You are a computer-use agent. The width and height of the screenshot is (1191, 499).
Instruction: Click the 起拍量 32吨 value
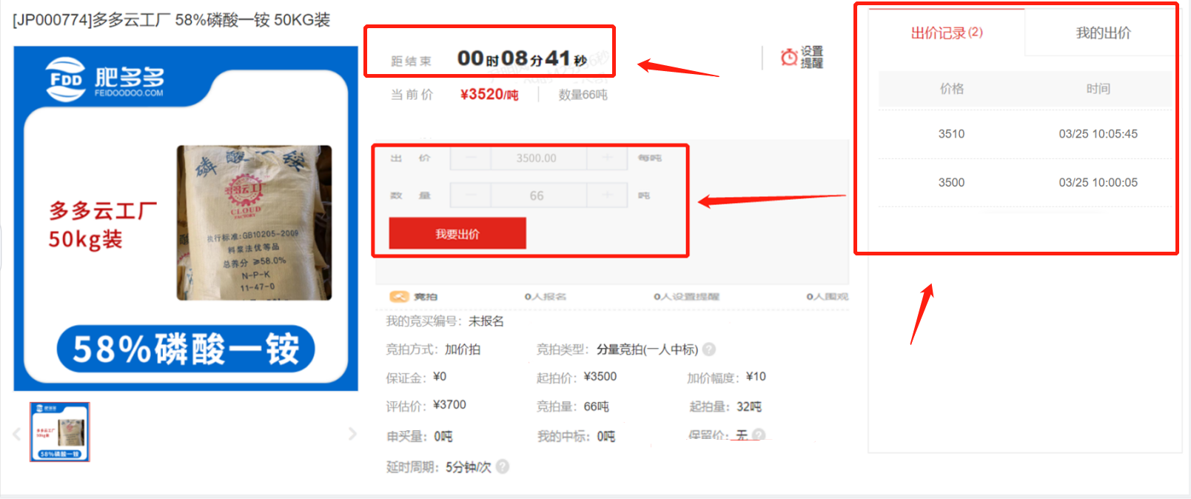[x=749, y=406]
